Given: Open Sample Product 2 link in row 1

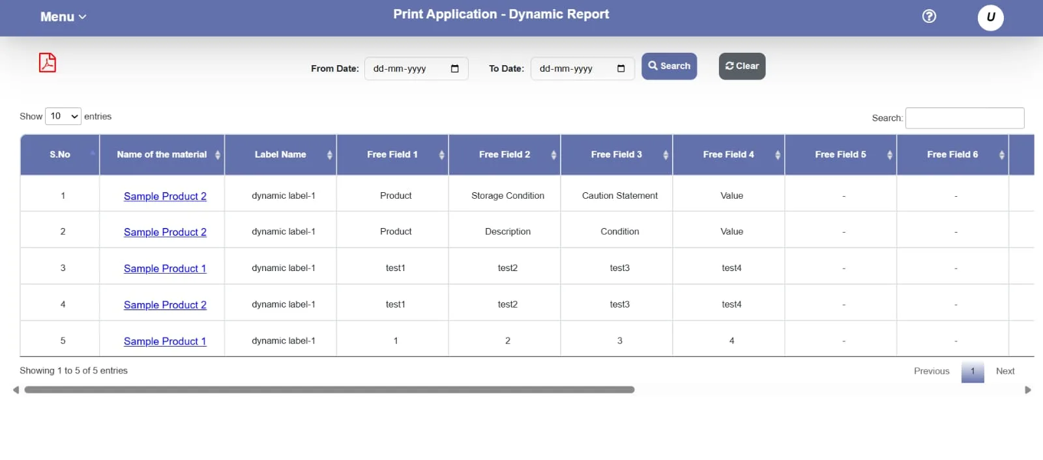Looking at the screenshot, I should 165,196.
